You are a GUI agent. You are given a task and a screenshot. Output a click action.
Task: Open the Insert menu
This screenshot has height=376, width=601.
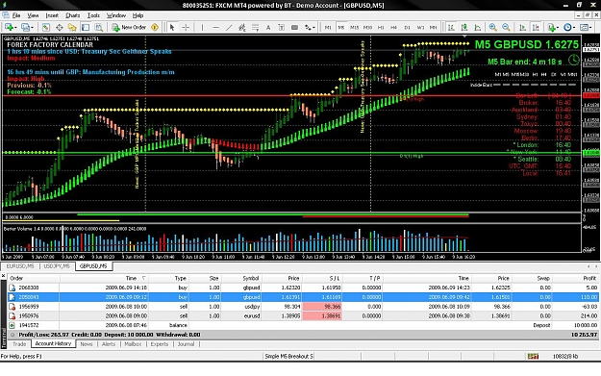click(x=52, y=15)
